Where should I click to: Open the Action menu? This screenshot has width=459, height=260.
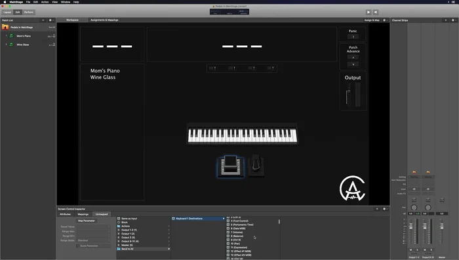[x=45, y=2]
